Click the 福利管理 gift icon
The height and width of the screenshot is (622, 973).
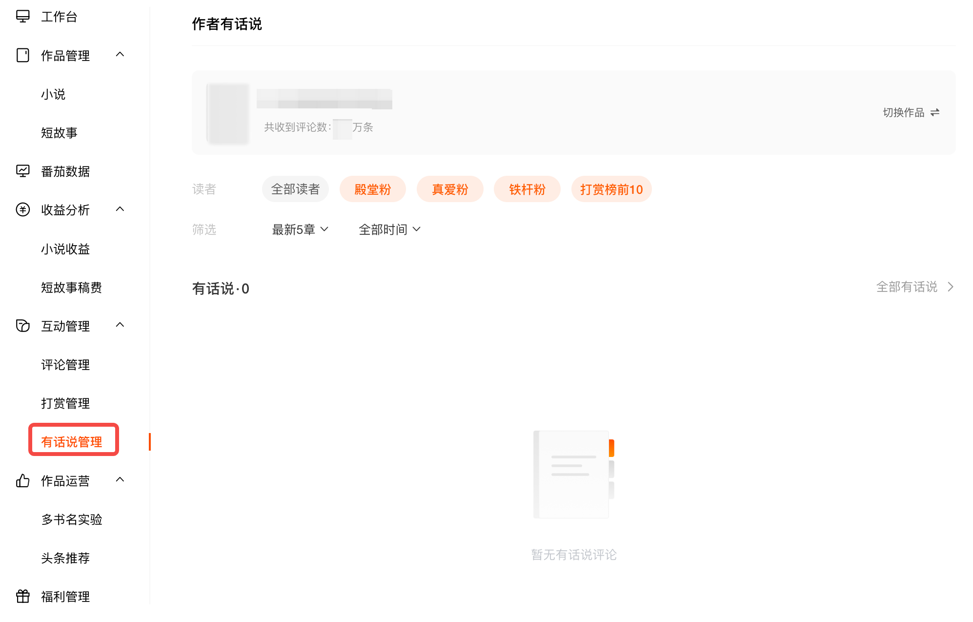(22, 596)
